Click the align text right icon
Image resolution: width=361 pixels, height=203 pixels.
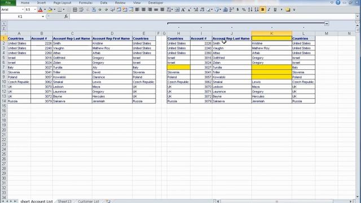[150, 10]
